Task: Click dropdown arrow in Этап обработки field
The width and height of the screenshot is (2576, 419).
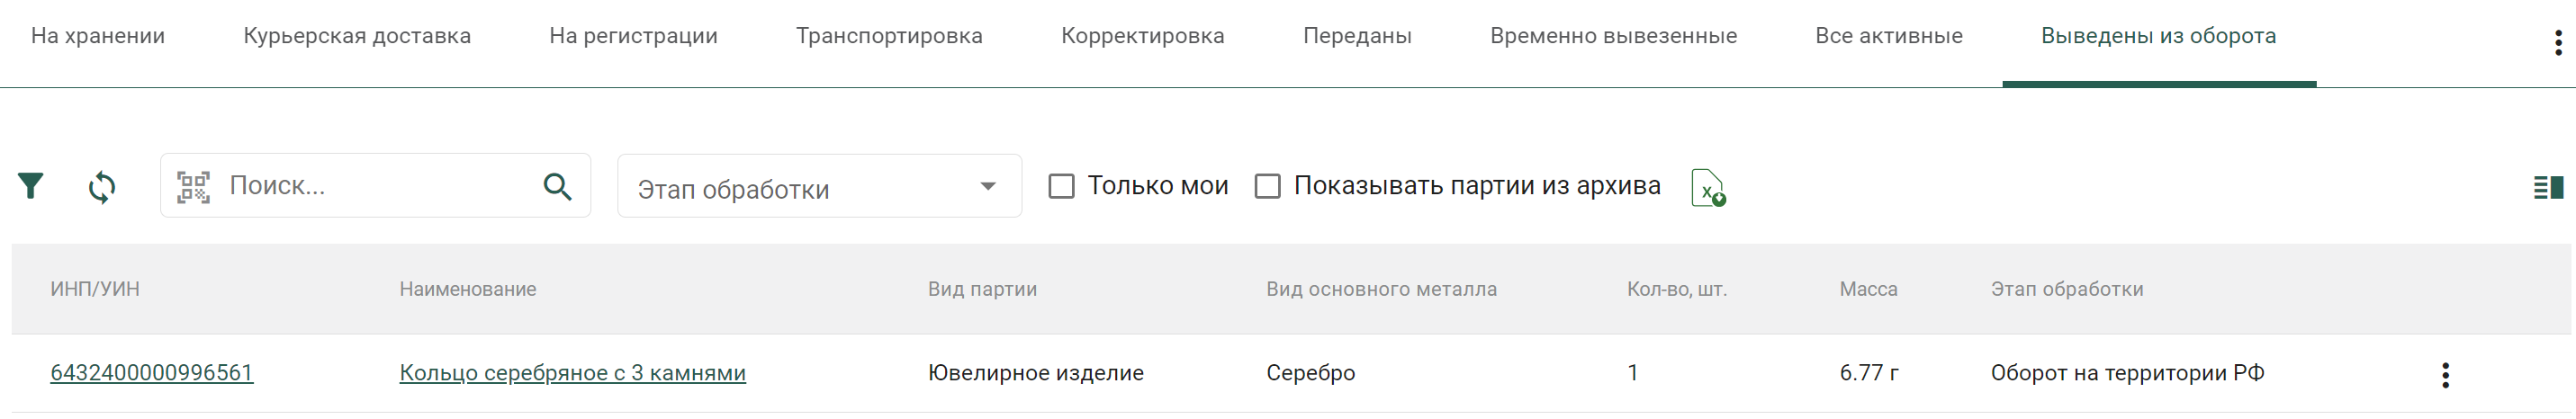Action: [988, 186]
